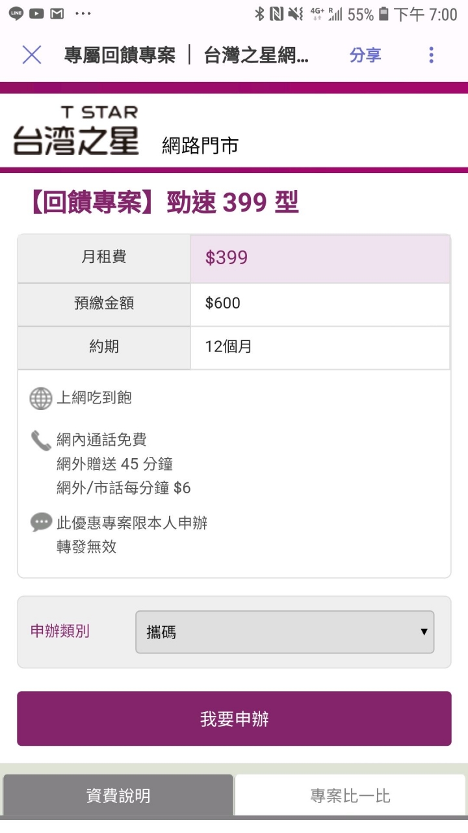Open the LINE notification icon
Viewport: 468px width, 833px height.
(x=16, y=13)
